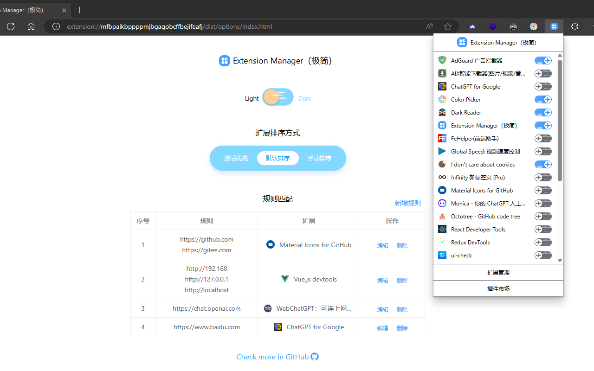Click the Monica icon in popup list
This screenshot has width=594, height=371.
click(442, 203)
